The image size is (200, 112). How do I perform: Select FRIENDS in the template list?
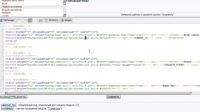click(6, 13)
